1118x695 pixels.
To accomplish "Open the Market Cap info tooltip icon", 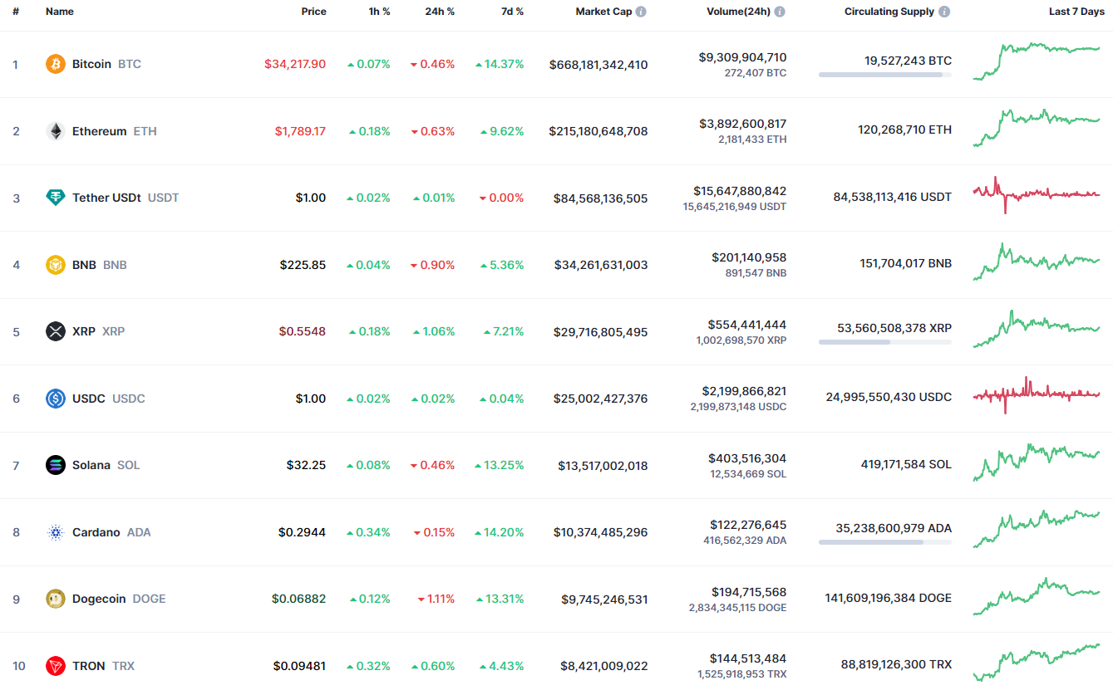I will 642,12.
